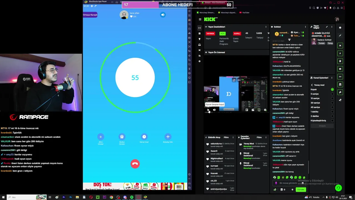The height and width of the screenshot is (200, 355).
Task: Open Yayın bilgisi panel three-dot menu
Action: 332,27
